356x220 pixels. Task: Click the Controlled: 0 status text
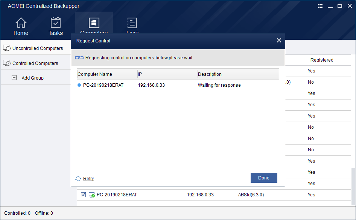pos(17,213)
